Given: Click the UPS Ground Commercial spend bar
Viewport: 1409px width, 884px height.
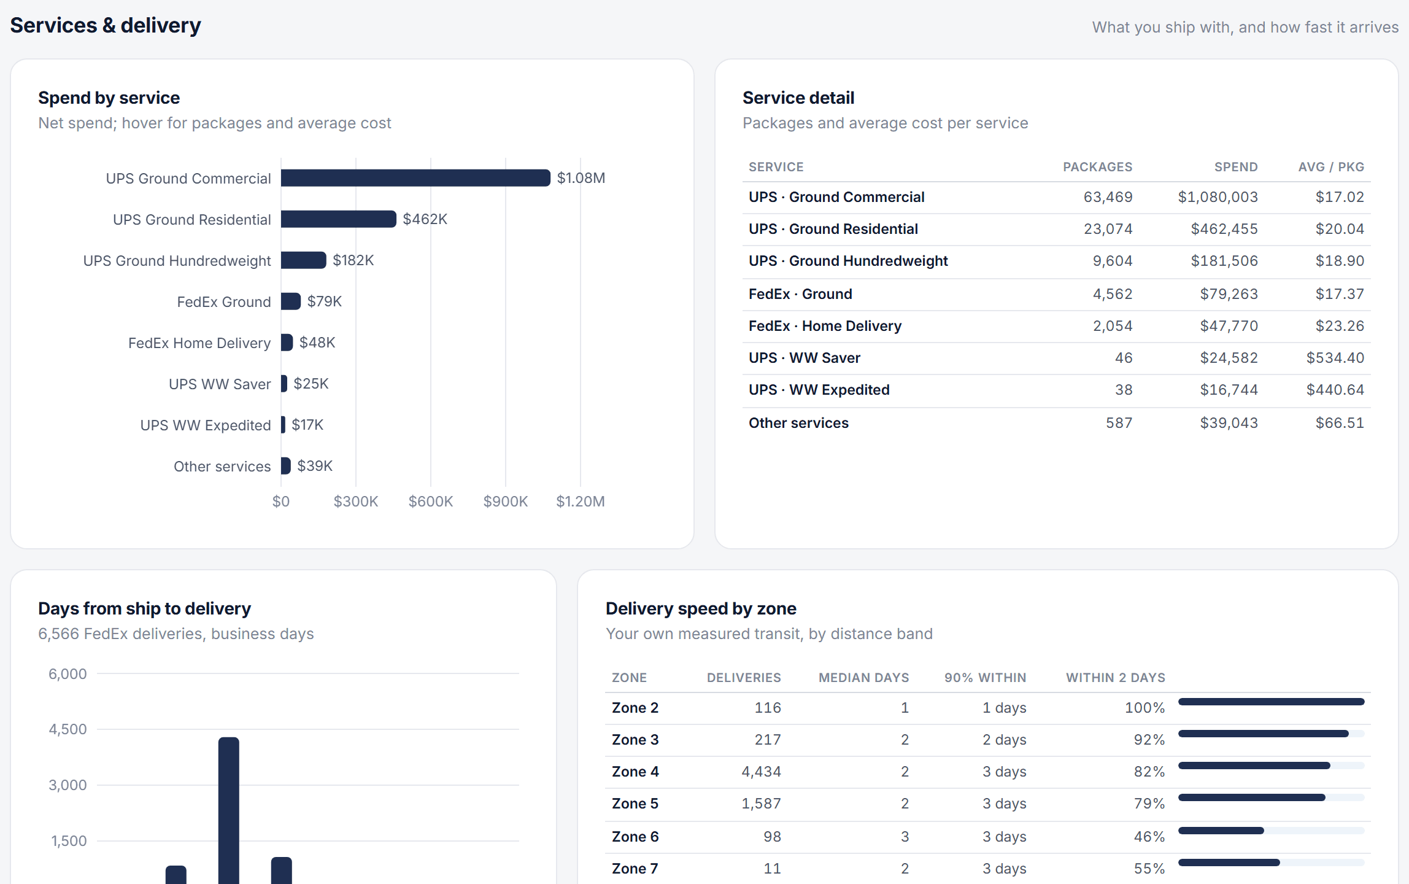Looking at the screenshot, I should point(415,178).
